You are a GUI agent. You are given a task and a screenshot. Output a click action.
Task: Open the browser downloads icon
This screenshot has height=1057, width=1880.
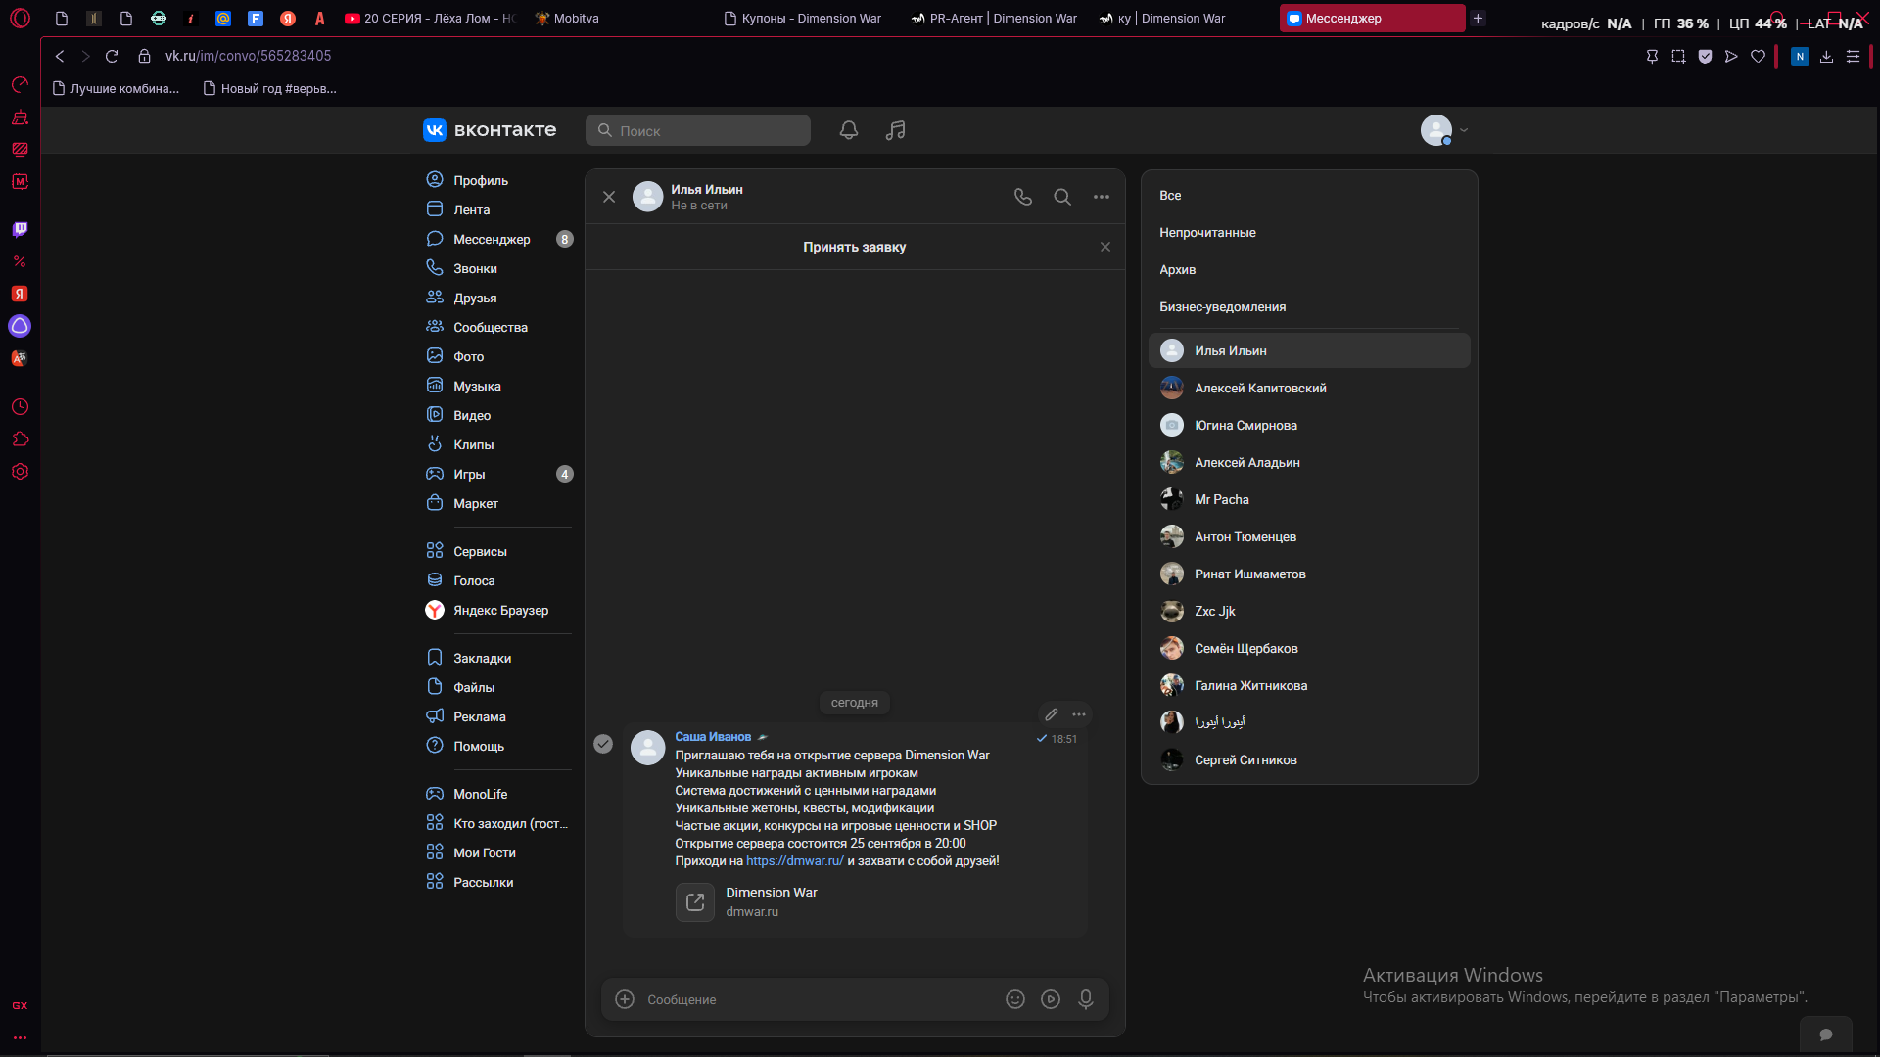1826,57
